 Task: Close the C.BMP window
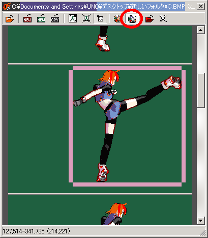pos(201,7)
